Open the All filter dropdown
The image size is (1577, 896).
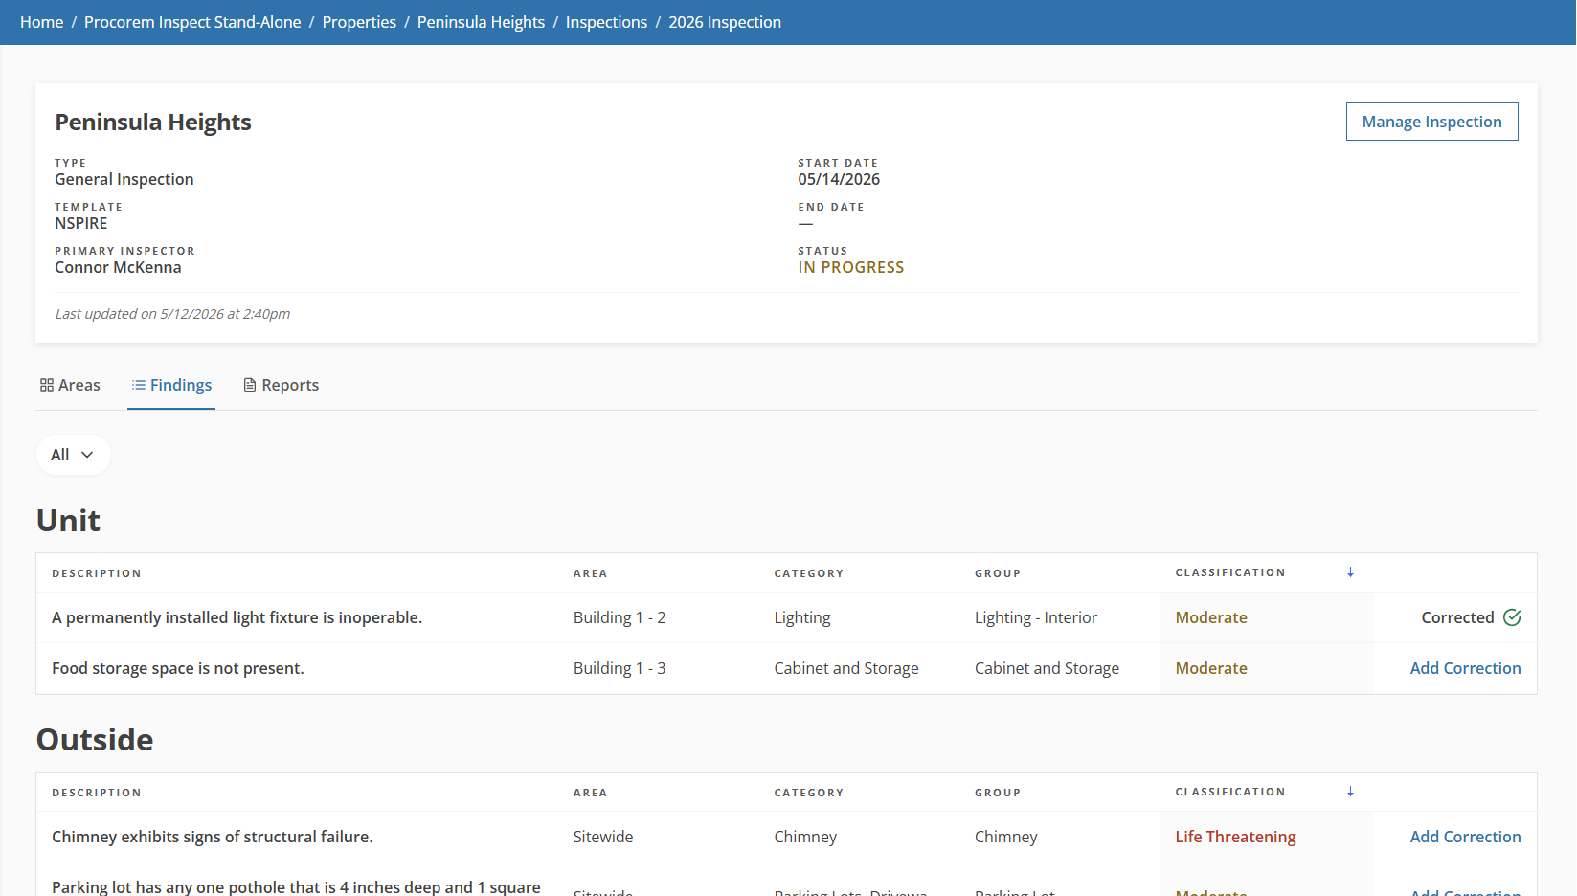click(x=73, y=455)
